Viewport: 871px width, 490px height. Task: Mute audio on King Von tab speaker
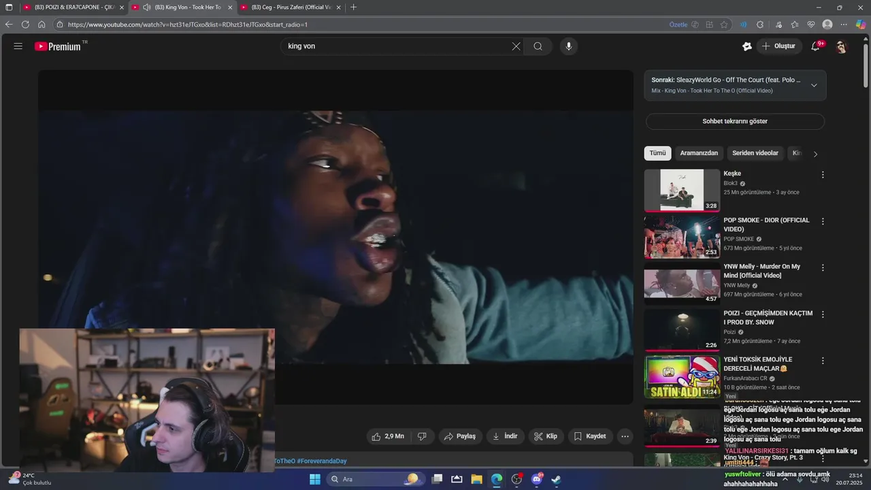coord(146,7)
